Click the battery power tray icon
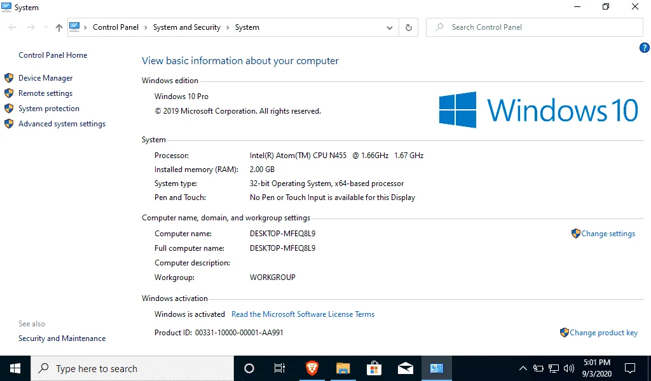 click(x=538, y=368)
